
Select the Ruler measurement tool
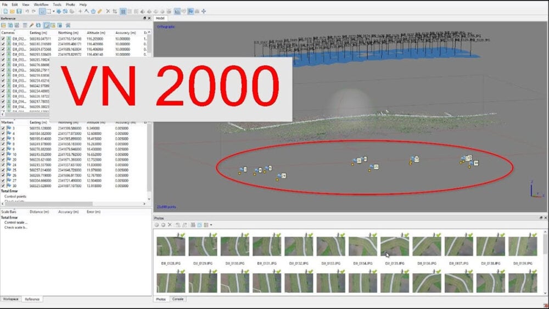pos(99,11)
